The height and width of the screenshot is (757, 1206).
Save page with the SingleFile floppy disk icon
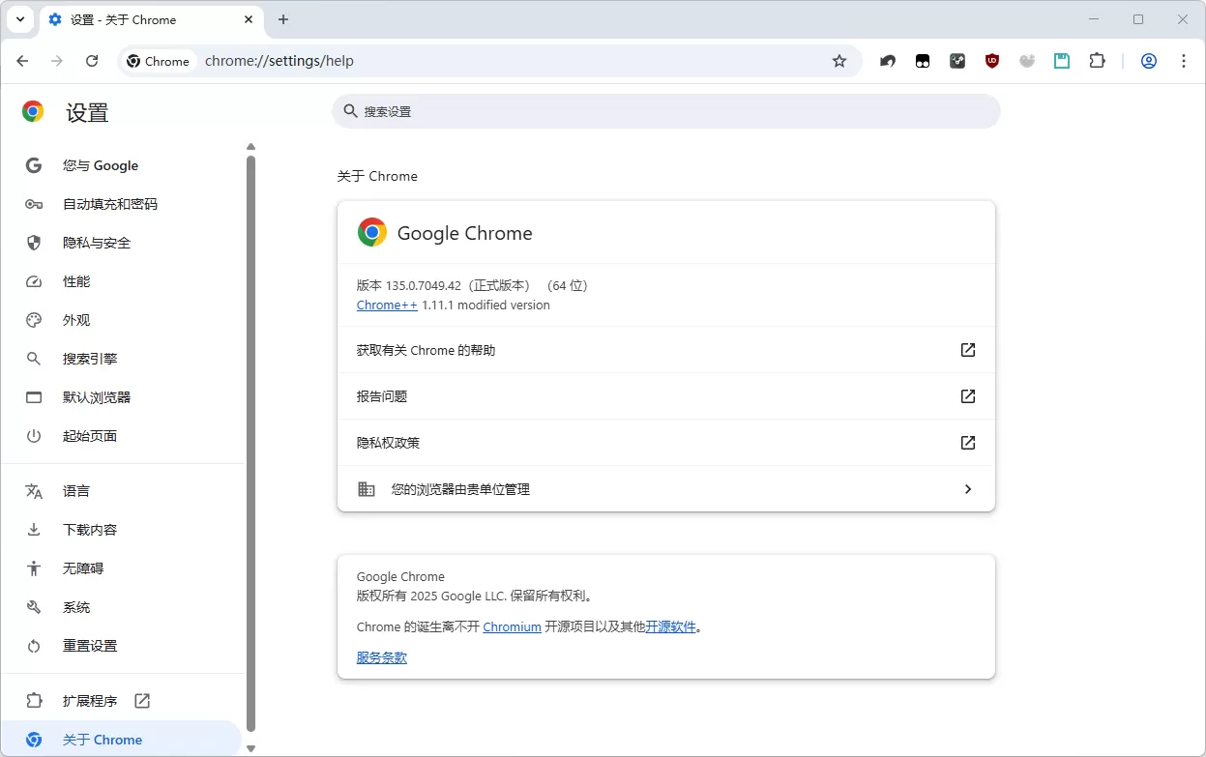(1061, 60)
